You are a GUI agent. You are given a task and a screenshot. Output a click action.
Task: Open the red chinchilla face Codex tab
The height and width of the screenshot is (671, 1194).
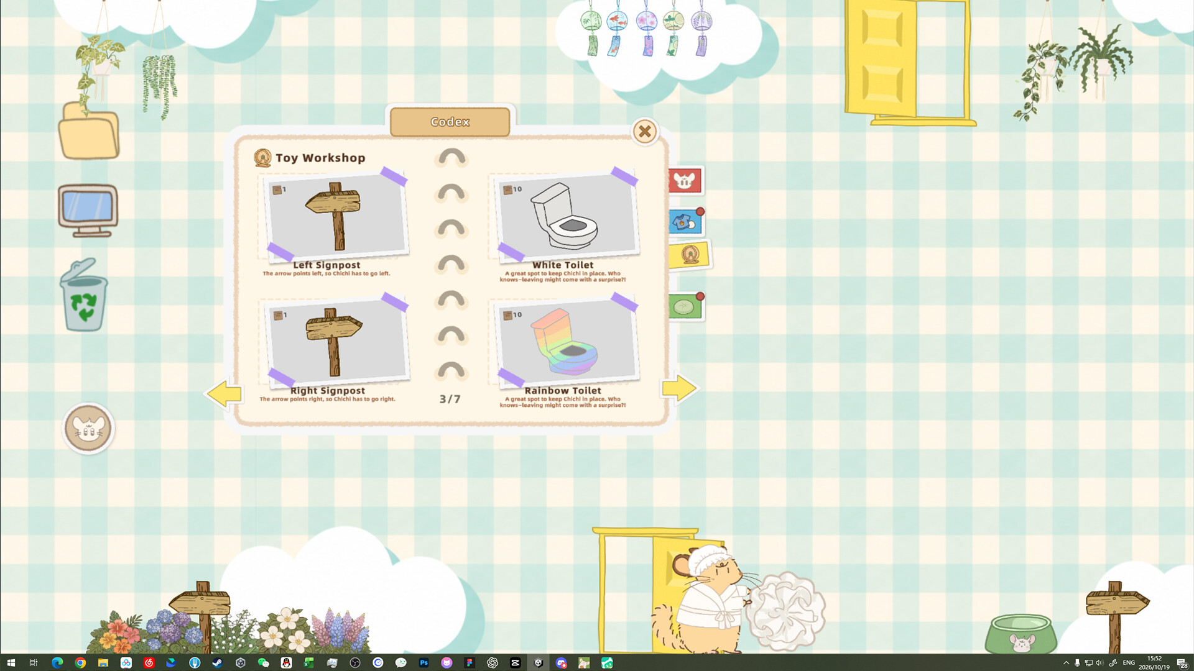685,181
